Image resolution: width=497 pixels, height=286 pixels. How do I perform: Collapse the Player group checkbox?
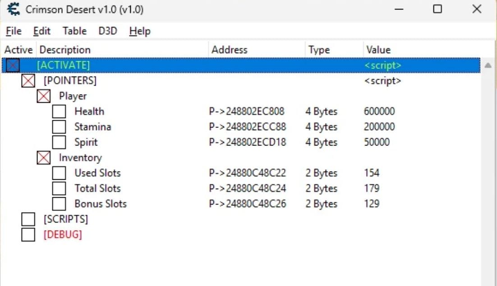coord(44,96)
